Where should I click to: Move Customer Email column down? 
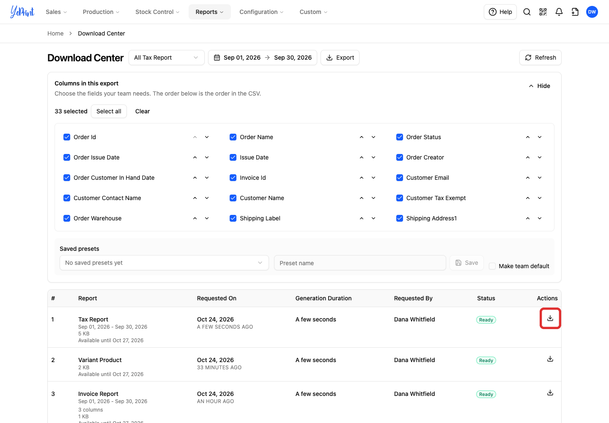540,178
